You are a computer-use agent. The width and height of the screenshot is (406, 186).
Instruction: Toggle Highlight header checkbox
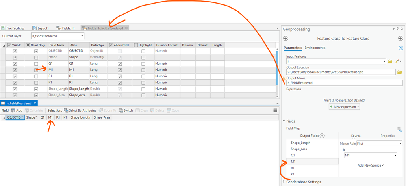pos(136,45)
